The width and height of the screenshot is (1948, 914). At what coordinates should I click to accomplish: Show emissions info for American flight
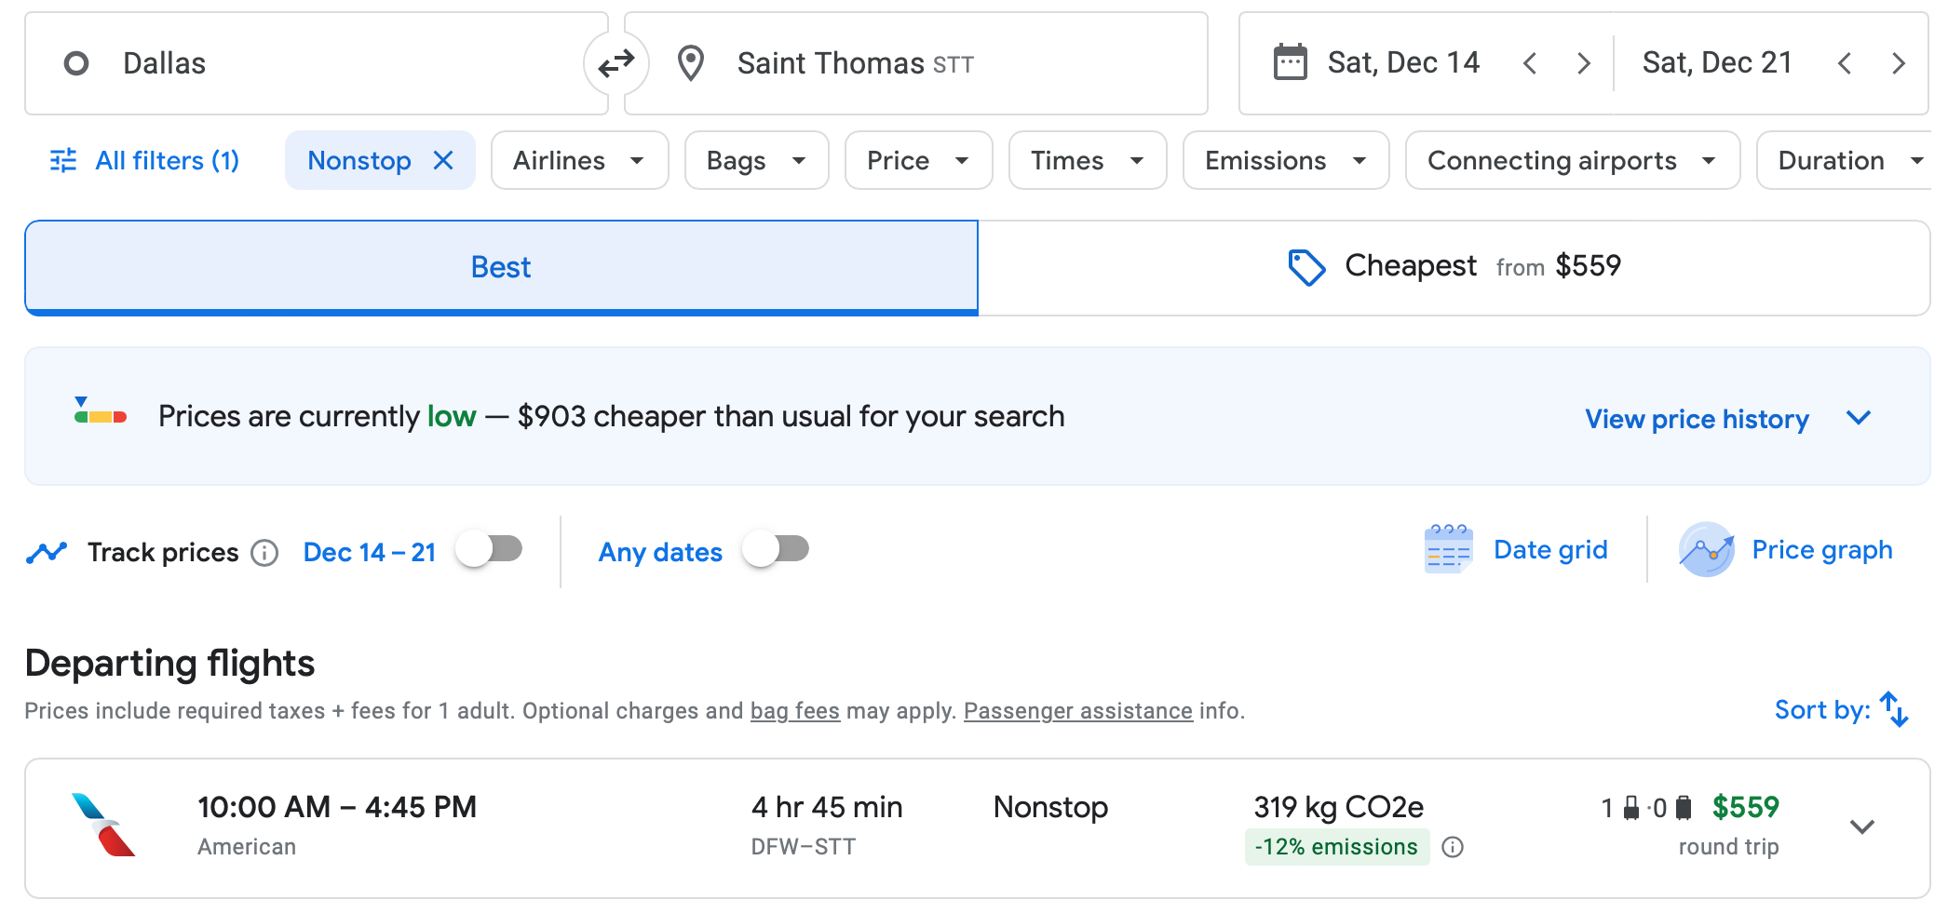point(1453,847)
